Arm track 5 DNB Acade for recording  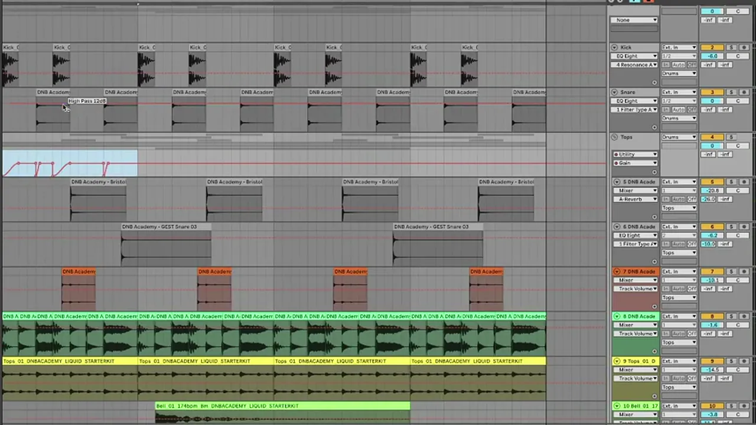coord(744,182)
